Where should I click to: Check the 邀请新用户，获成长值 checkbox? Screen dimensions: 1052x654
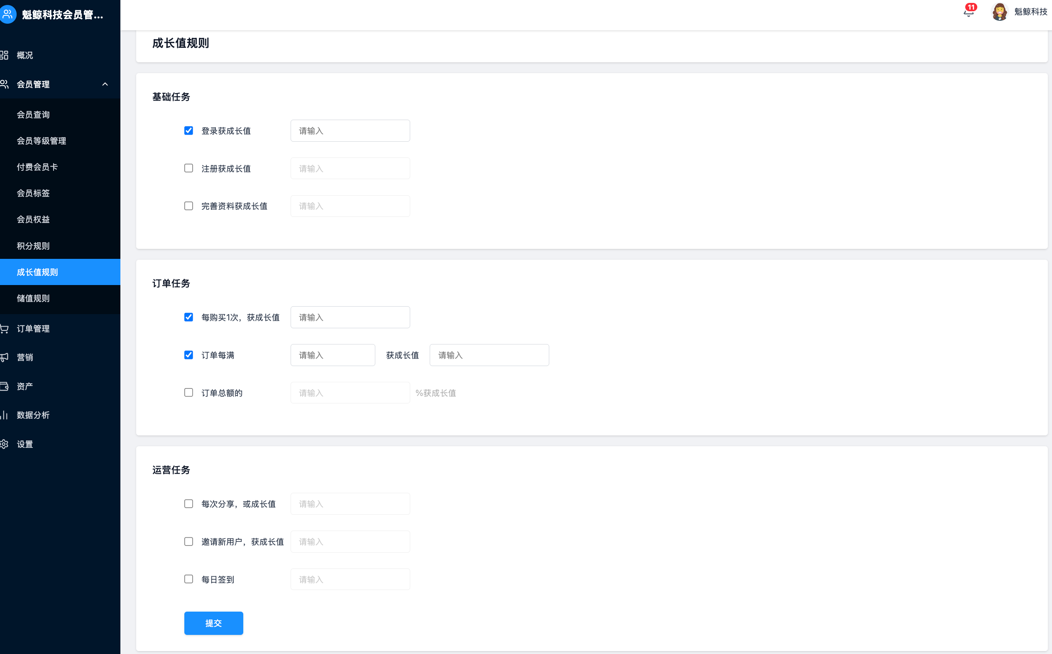[188, 541]
